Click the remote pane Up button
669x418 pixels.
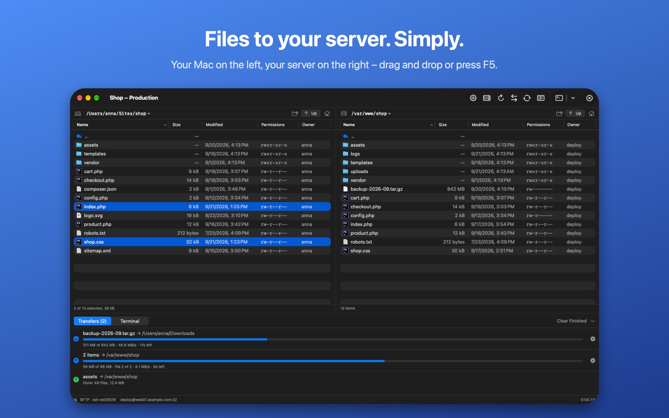point(575,113)
